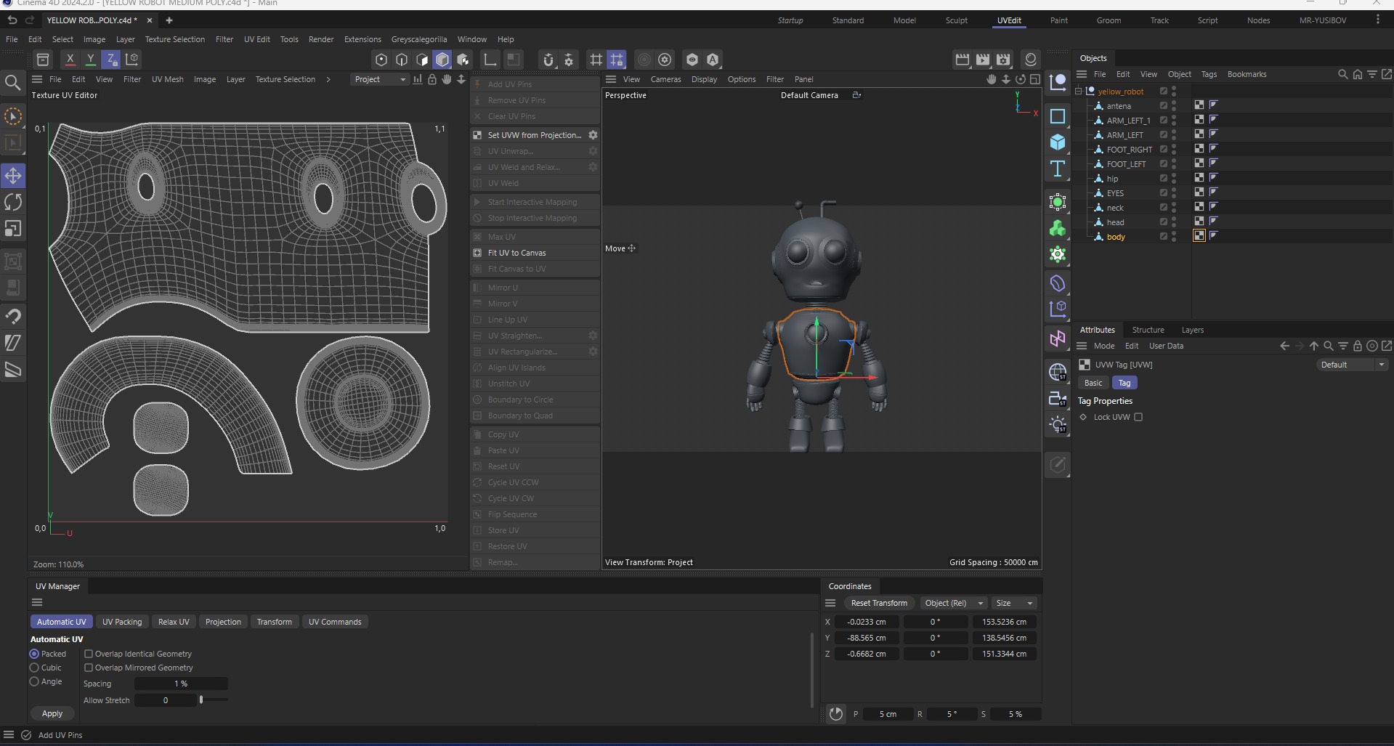This screenshot has width=1394, height=746.
Task: Click the Phong tag of the head object
Action: [1213, 221]
